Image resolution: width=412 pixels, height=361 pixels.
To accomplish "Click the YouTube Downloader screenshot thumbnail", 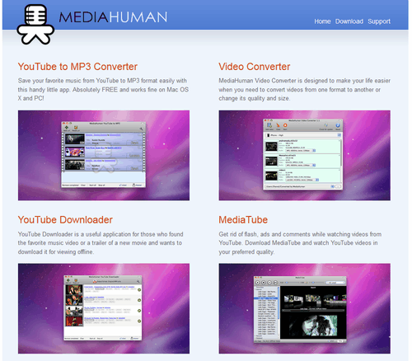I will 104,308.
